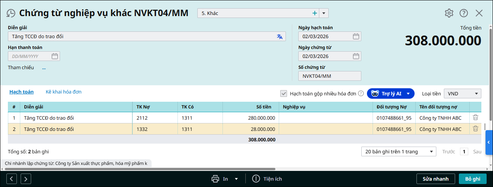Screen dimensions: 493x187
Task: Open the help question mark icon
Action: point(464,13)
